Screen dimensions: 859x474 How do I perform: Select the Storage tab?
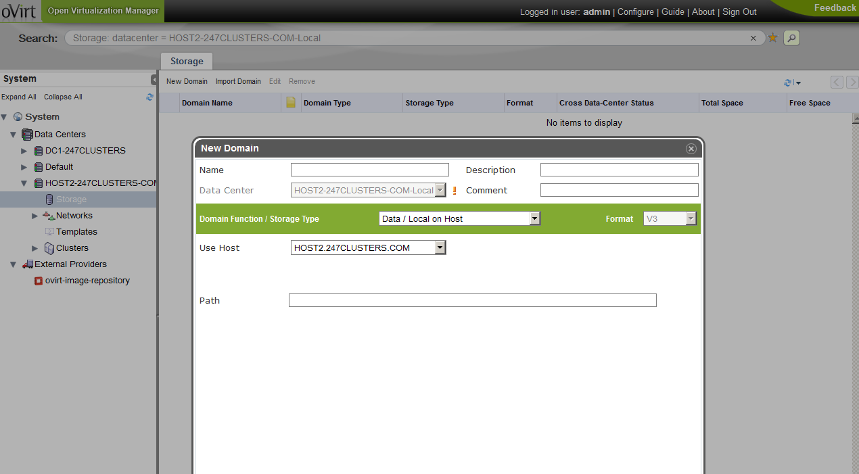[x=187, y=61]
